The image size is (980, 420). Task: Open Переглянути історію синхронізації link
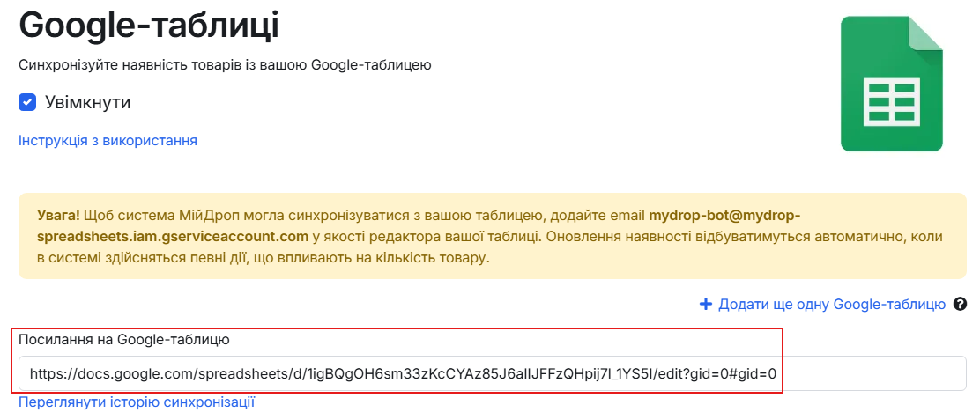click(137, 402)
